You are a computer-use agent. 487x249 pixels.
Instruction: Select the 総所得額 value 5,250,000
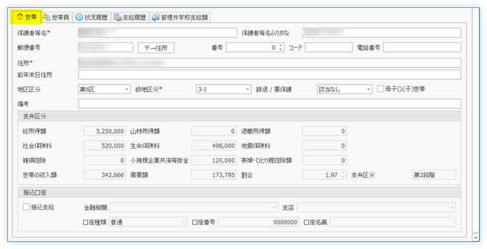(104, 131)
